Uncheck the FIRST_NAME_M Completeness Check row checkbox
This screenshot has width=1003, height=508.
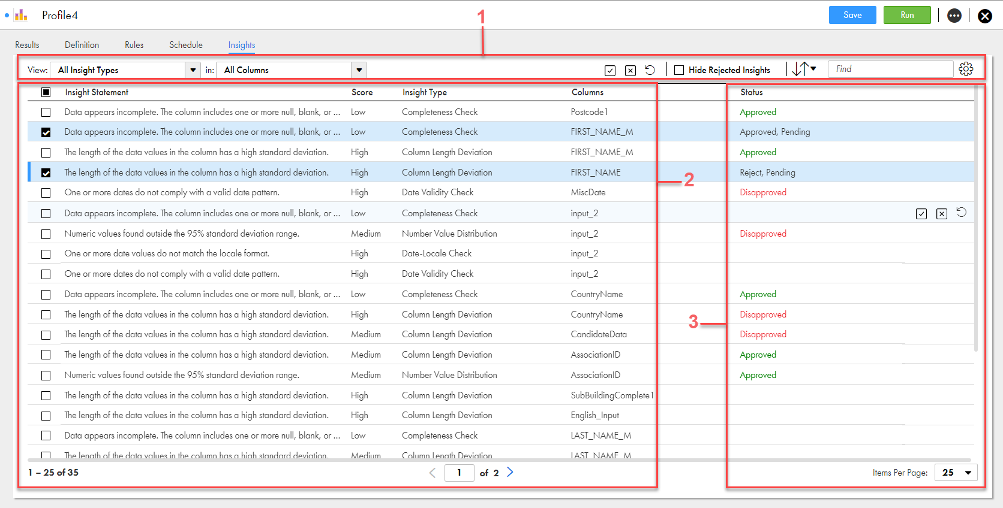tap(46, 132)
